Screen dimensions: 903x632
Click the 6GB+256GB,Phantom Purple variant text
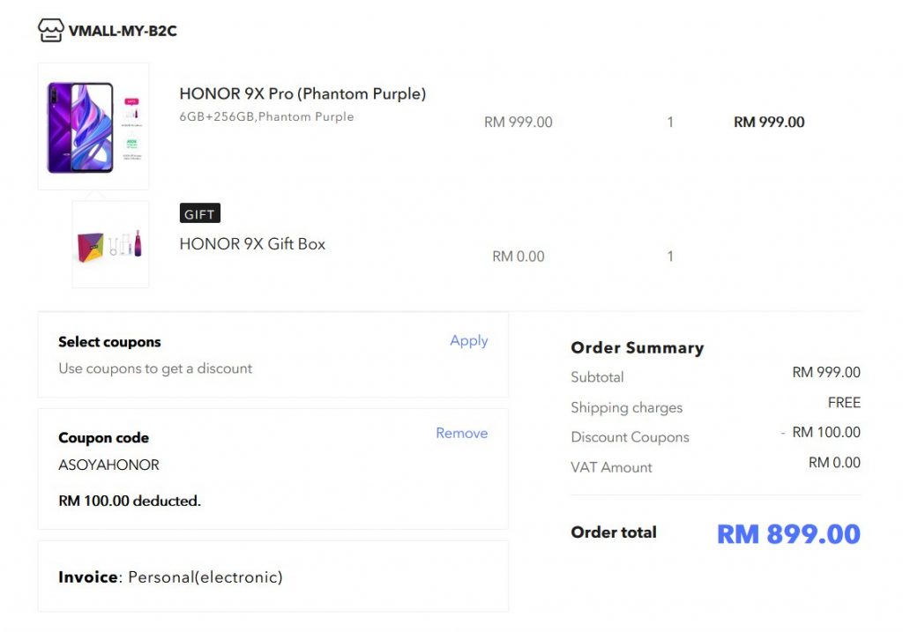pos(266,116)
